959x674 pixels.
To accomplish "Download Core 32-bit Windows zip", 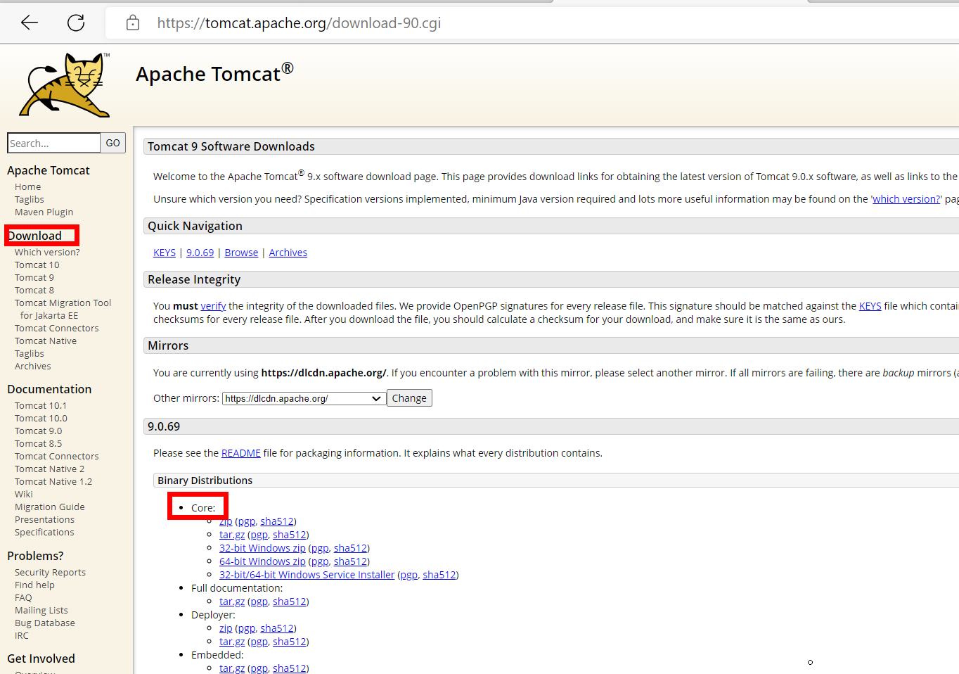I will 262,548.
